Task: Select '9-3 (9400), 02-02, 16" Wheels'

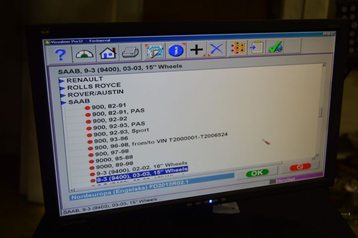Action: tap(142, 169)
